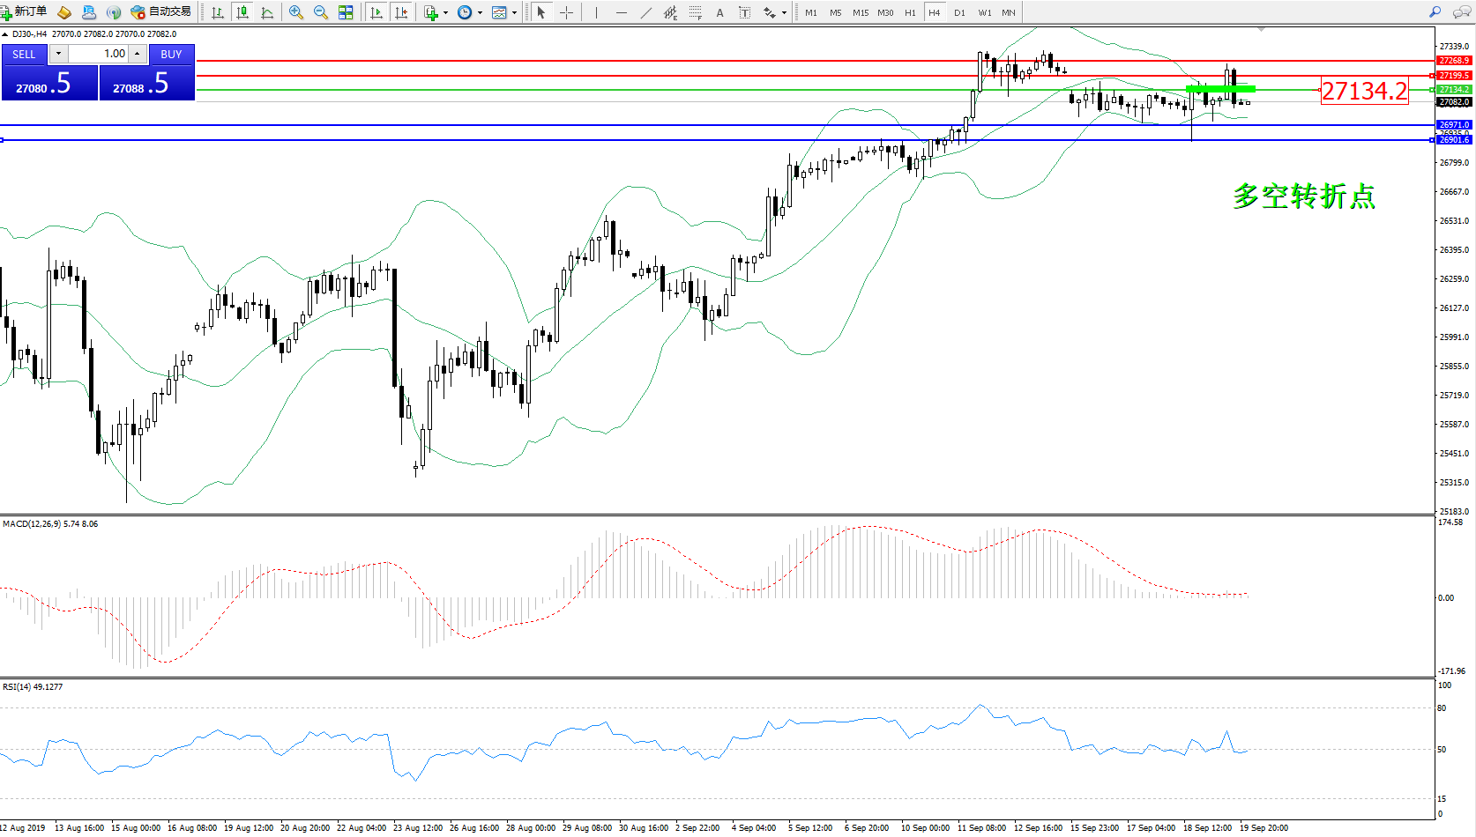Switch to the M15 timeframe
The height and width of the screenshot is (837, 1476).
(x=861, y=12)
